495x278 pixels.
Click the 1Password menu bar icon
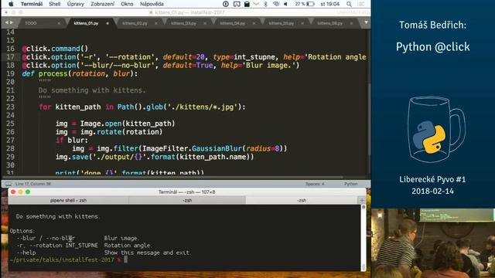pyautogui.click(x=226, y=4)
